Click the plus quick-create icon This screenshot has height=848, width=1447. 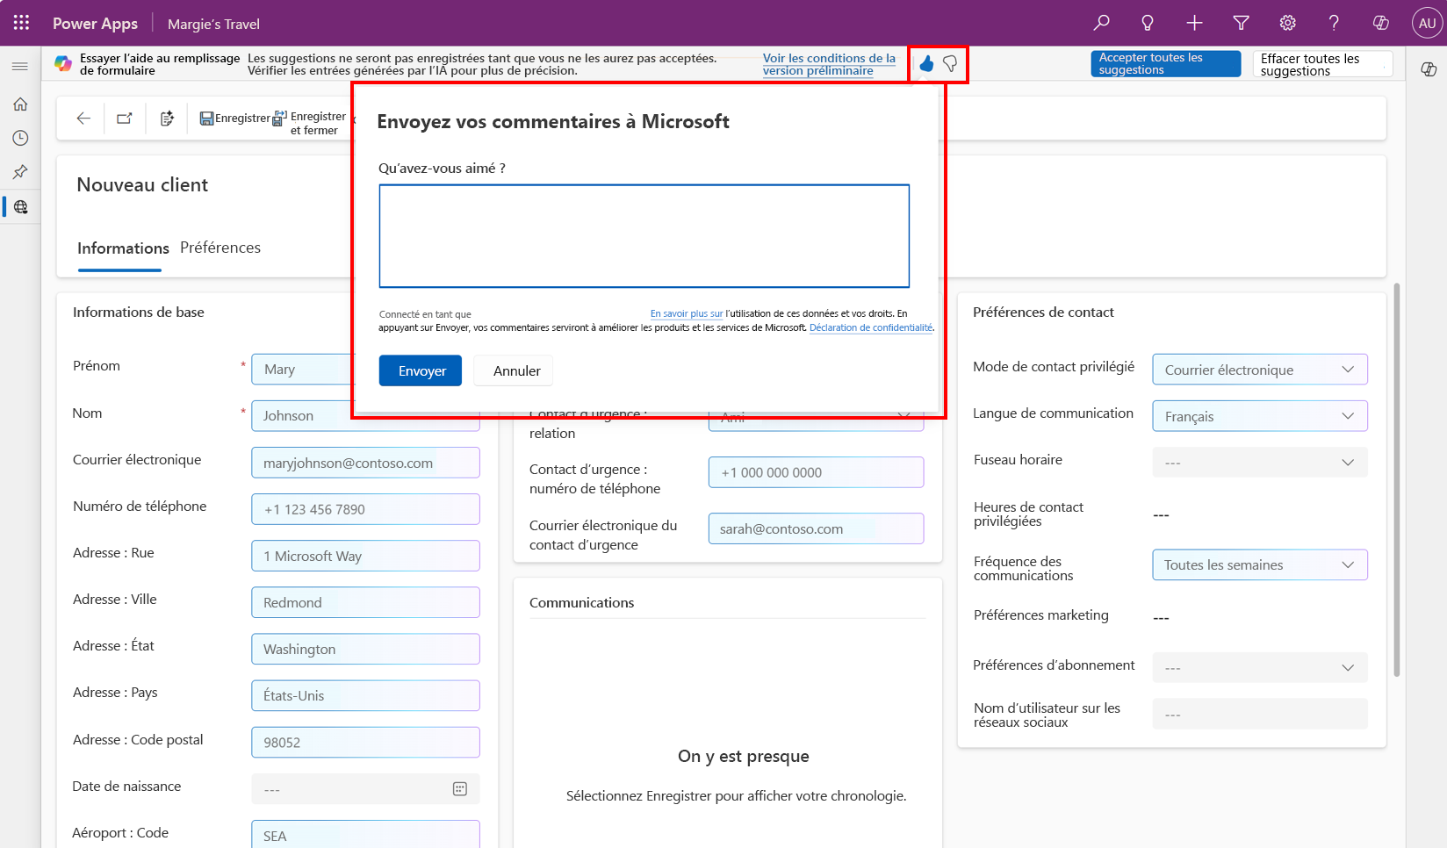pos(1194,23)
